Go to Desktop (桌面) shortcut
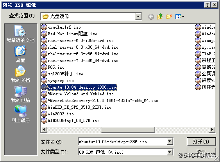Screen dimensions: 220x162 point(20,54)
